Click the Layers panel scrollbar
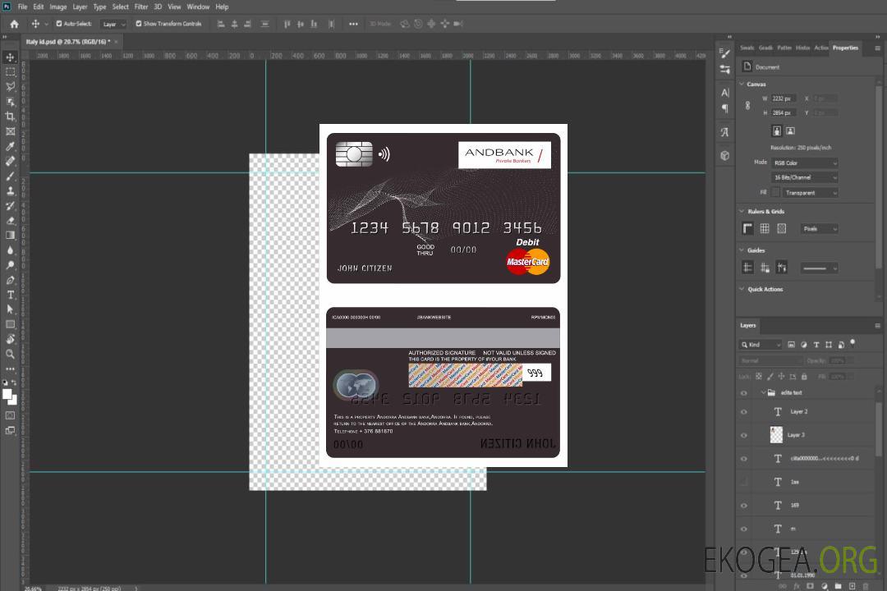The height and width of the screenshot is (591, 887). pyautogui.click(x=879, y=430)
